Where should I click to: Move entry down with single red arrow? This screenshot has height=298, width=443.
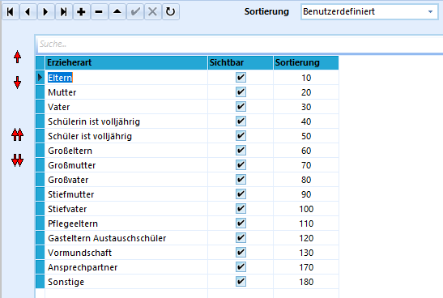click(17, 83)
